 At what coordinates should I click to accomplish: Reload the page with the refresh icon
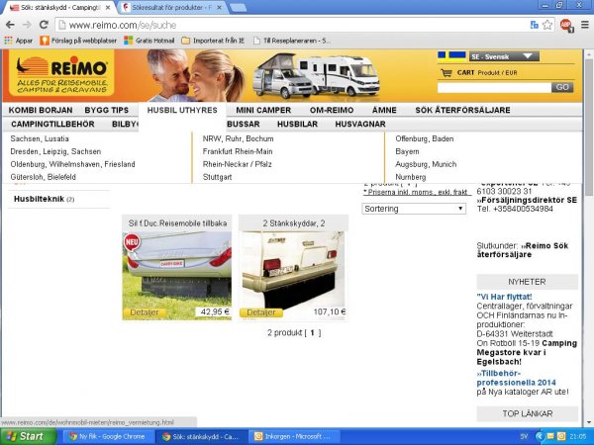point(45,24)
